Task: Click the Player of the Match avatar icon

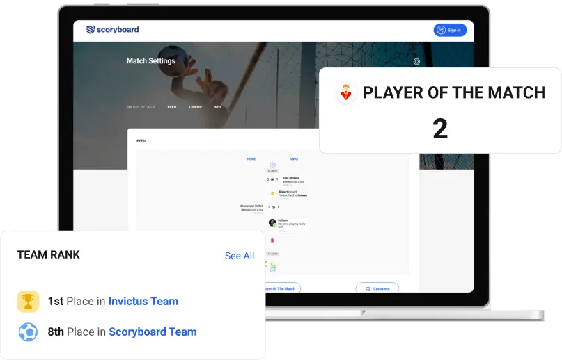Action: tap(345, 93)
